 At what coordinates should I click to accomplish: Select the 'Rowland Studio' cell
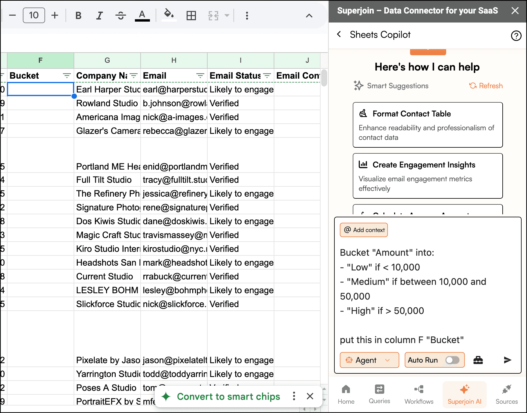(x=107, y=103)
